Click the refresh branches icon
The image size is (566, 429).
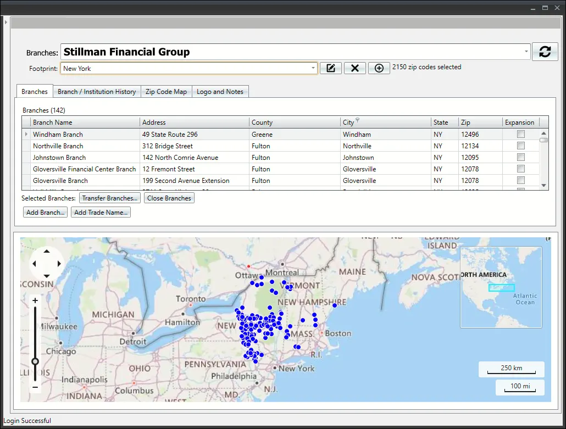point(545,52)
